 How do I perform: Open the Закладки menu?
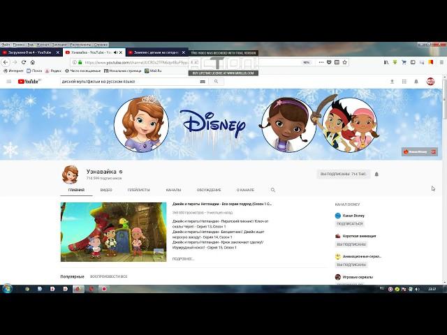59,45
